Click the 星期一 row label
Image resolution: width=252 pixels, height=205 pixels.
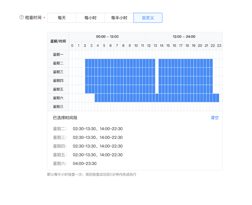58,54
